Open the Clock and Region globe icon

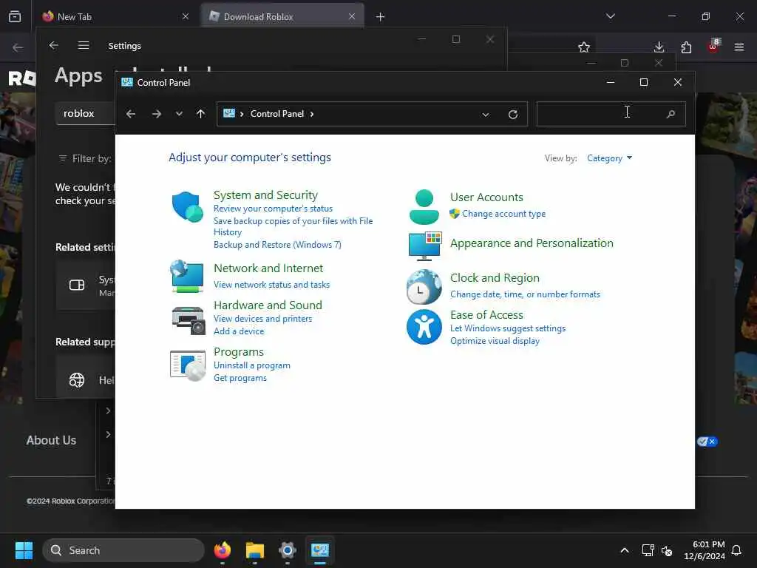pos(424,287)
